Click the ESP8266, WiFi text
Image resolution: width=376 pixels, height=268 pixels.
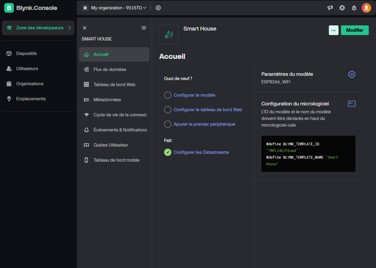[x=276, y=82]
